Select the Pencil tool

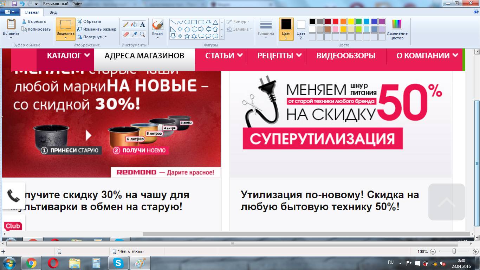point(126,25)
